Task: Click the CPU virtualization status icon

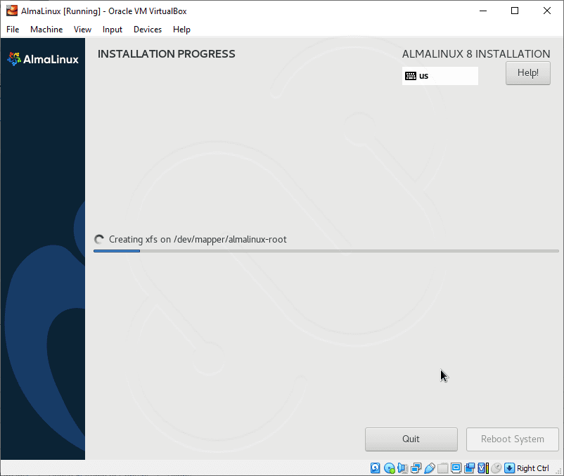Action: coord(483,468)
